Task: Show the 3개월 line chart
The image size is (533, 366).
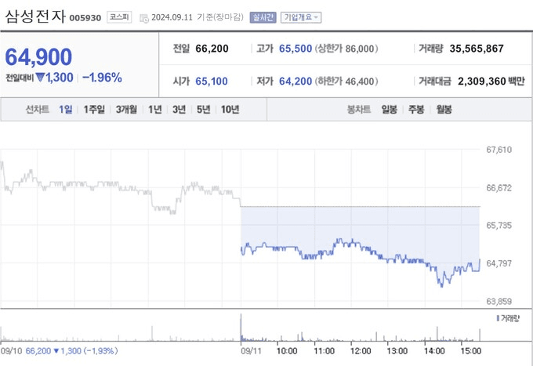Action: (x=127, y=110)
